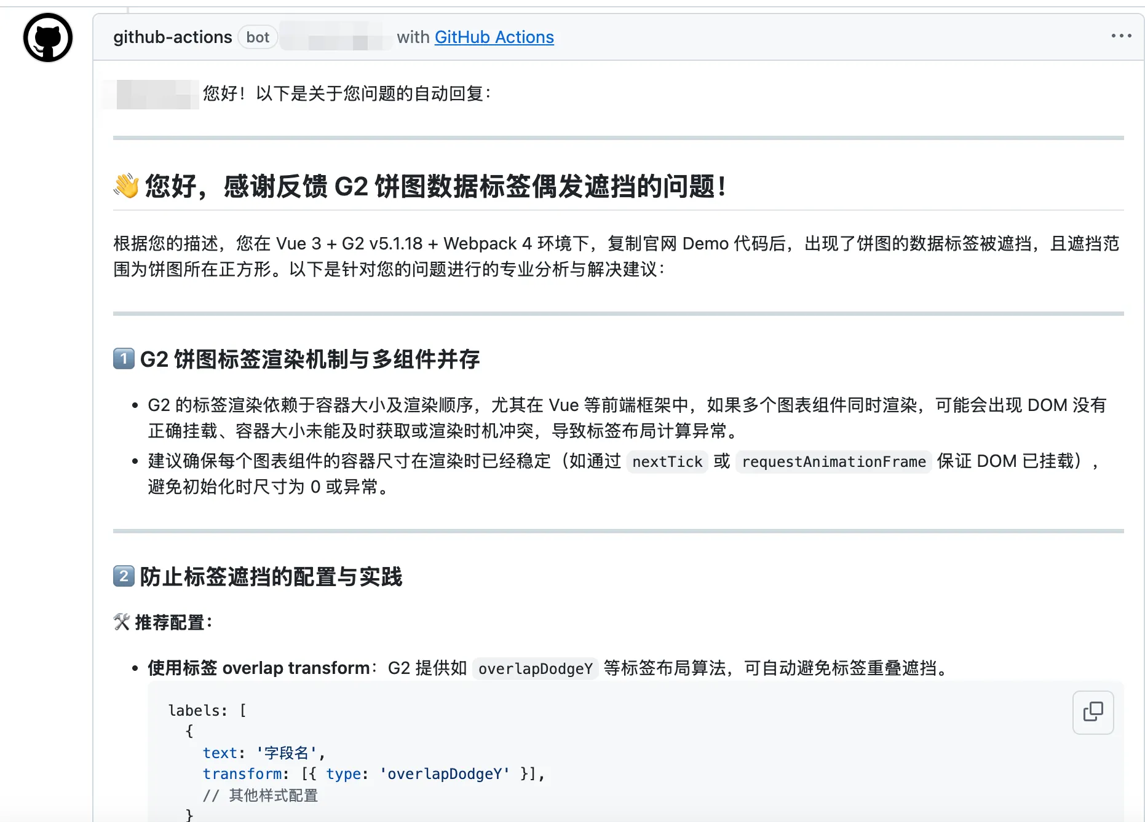Click the bot label badge
This screenshot has width=1145, height=822.
coord(258,37)
